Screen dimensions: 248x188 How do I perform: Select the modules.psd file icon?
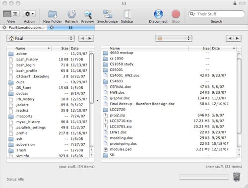[x=106, y=149]
